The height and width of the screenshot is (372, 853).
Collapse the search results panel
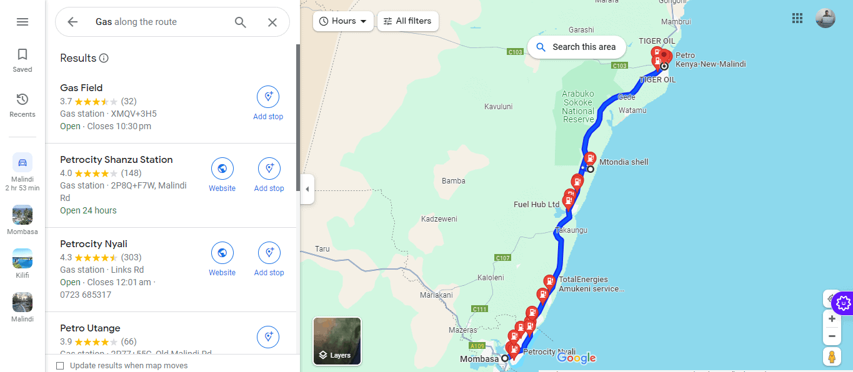tap(307, 189)
